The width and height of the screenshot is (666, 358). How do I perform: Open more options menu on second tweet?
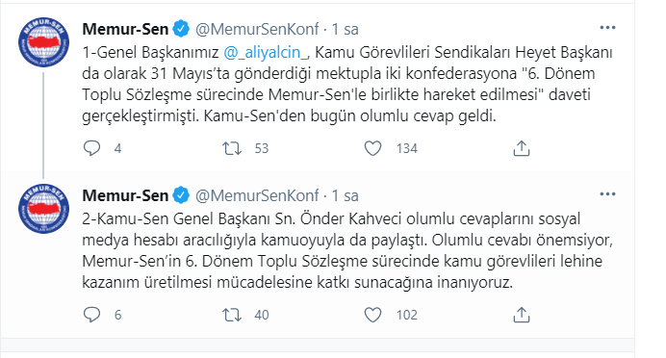tap(607, 194)
